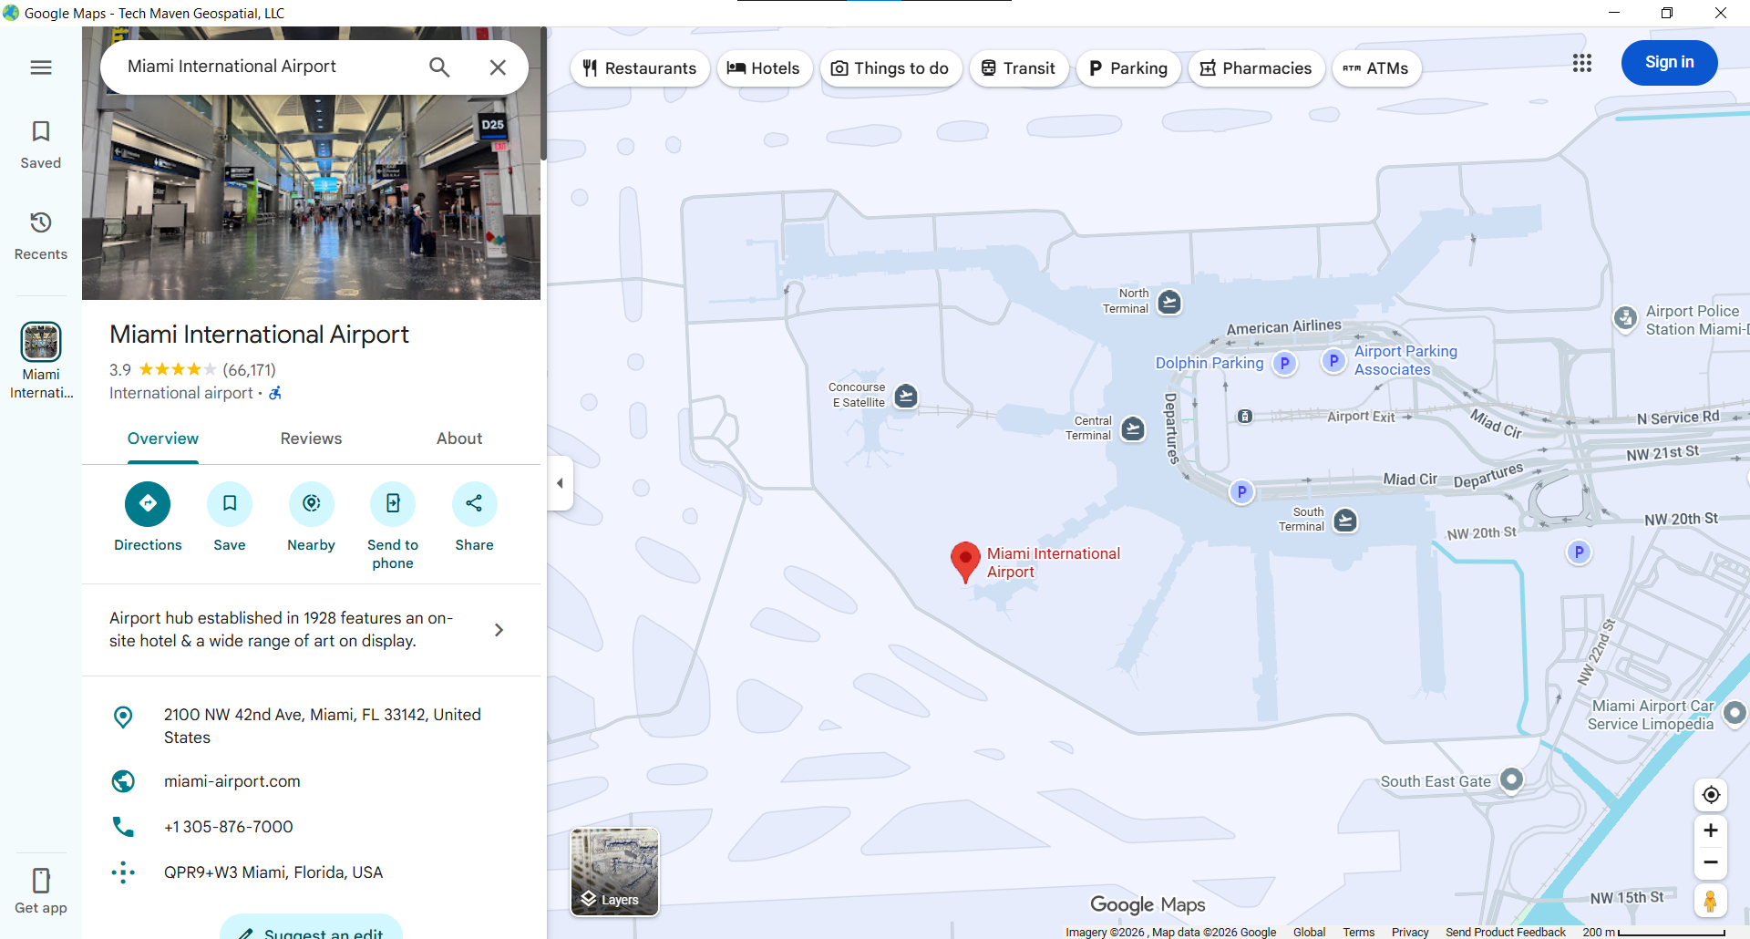This screenshot has height=939, width=1750.
Task: Click the North Terminal airport marker
Action: point(1169,302)
